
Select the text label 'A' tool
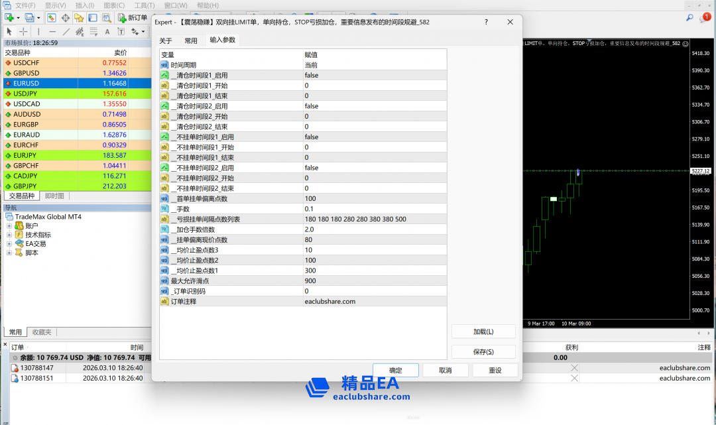(x=107, y=31)
